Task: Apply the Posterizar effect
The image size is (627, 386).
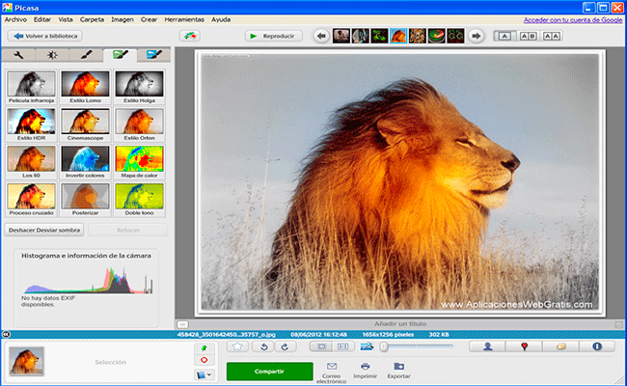Action: (85, 200)
